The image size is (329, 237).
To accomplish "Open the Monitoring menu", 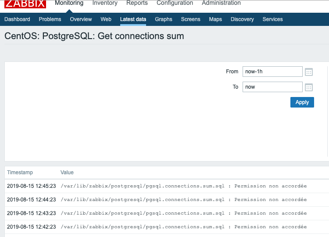I will (69, 3).
